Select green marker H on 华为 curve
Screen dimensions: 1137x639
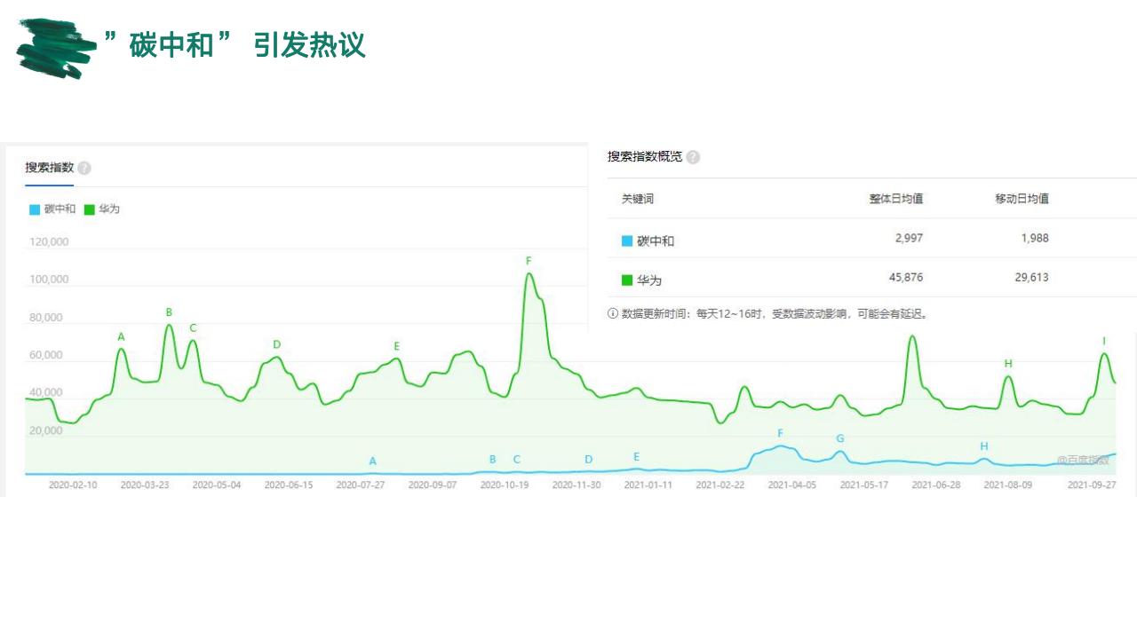click(1008, 364)
